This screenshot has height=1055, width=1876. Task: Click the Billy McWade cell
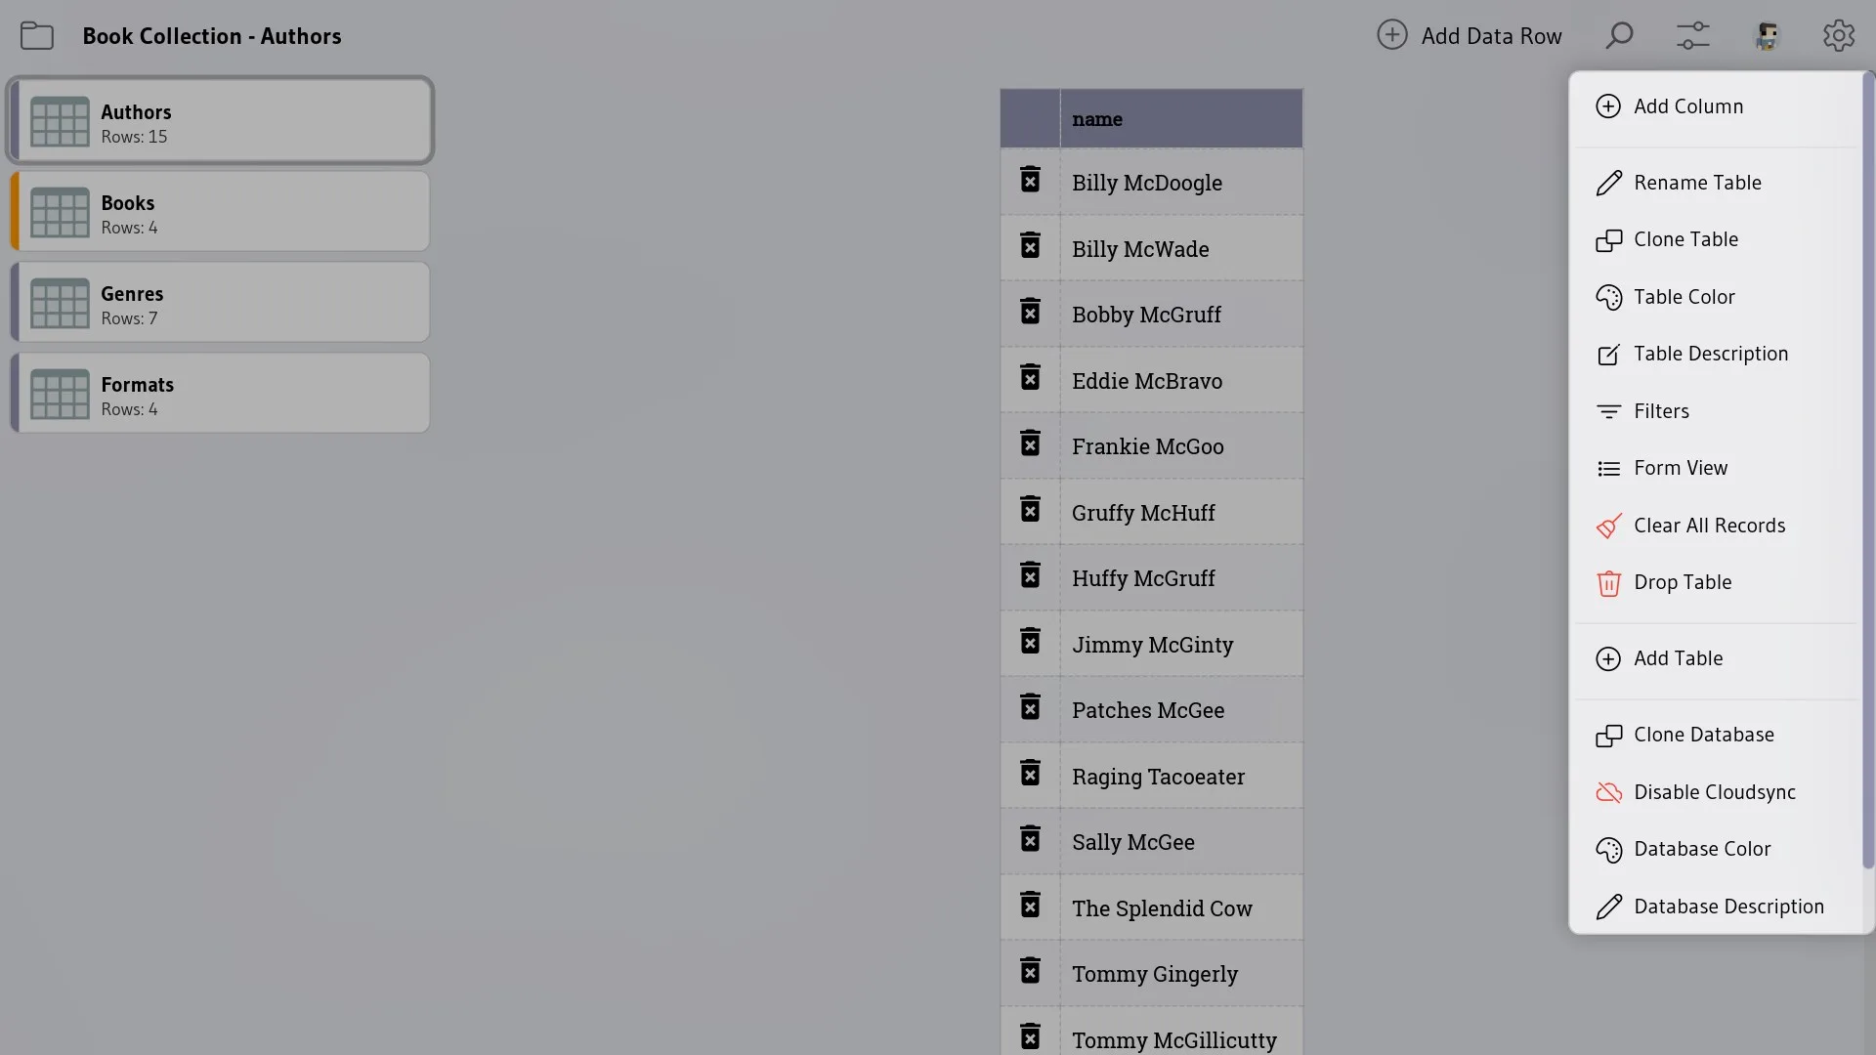point(1181,248)
